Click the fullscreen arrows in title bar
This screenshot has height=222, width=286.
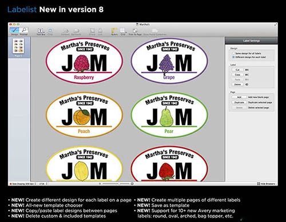click(x=276, y=25)
